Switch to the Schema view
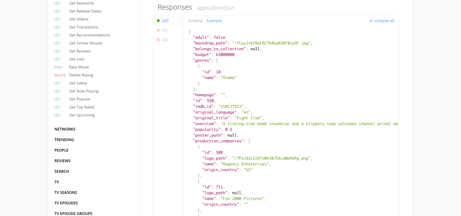The image size is (461, 216). [195, 20]
